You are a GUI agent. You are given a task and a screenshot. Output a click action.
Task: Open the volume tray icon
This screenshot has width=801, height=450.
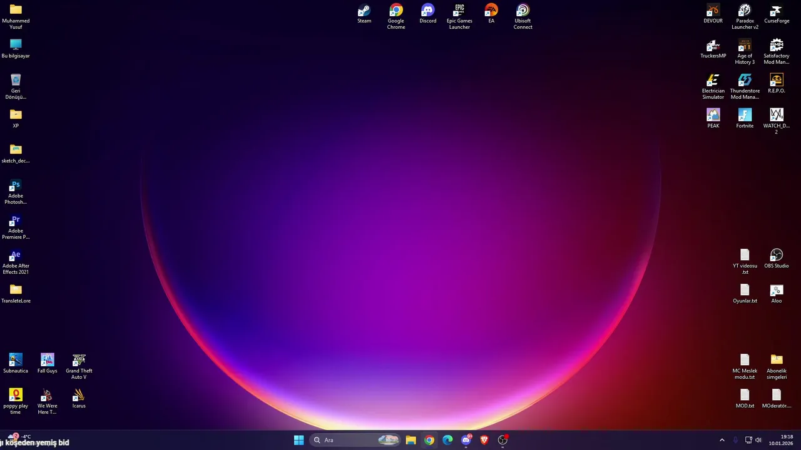[758, 440]
